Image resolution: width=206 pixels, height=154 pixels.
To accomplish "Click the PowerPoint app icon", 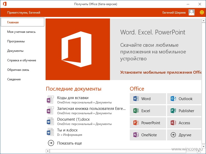I will pyautogui.click(x=136, y=123).
